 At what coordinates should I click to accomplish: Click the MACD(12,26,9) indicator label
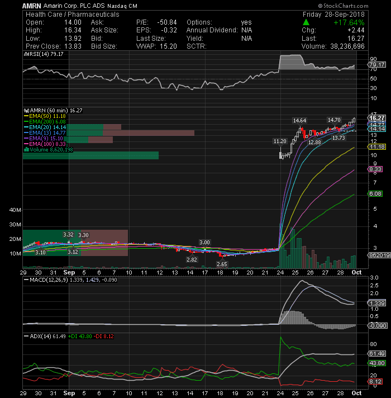(x=49, y=280)
